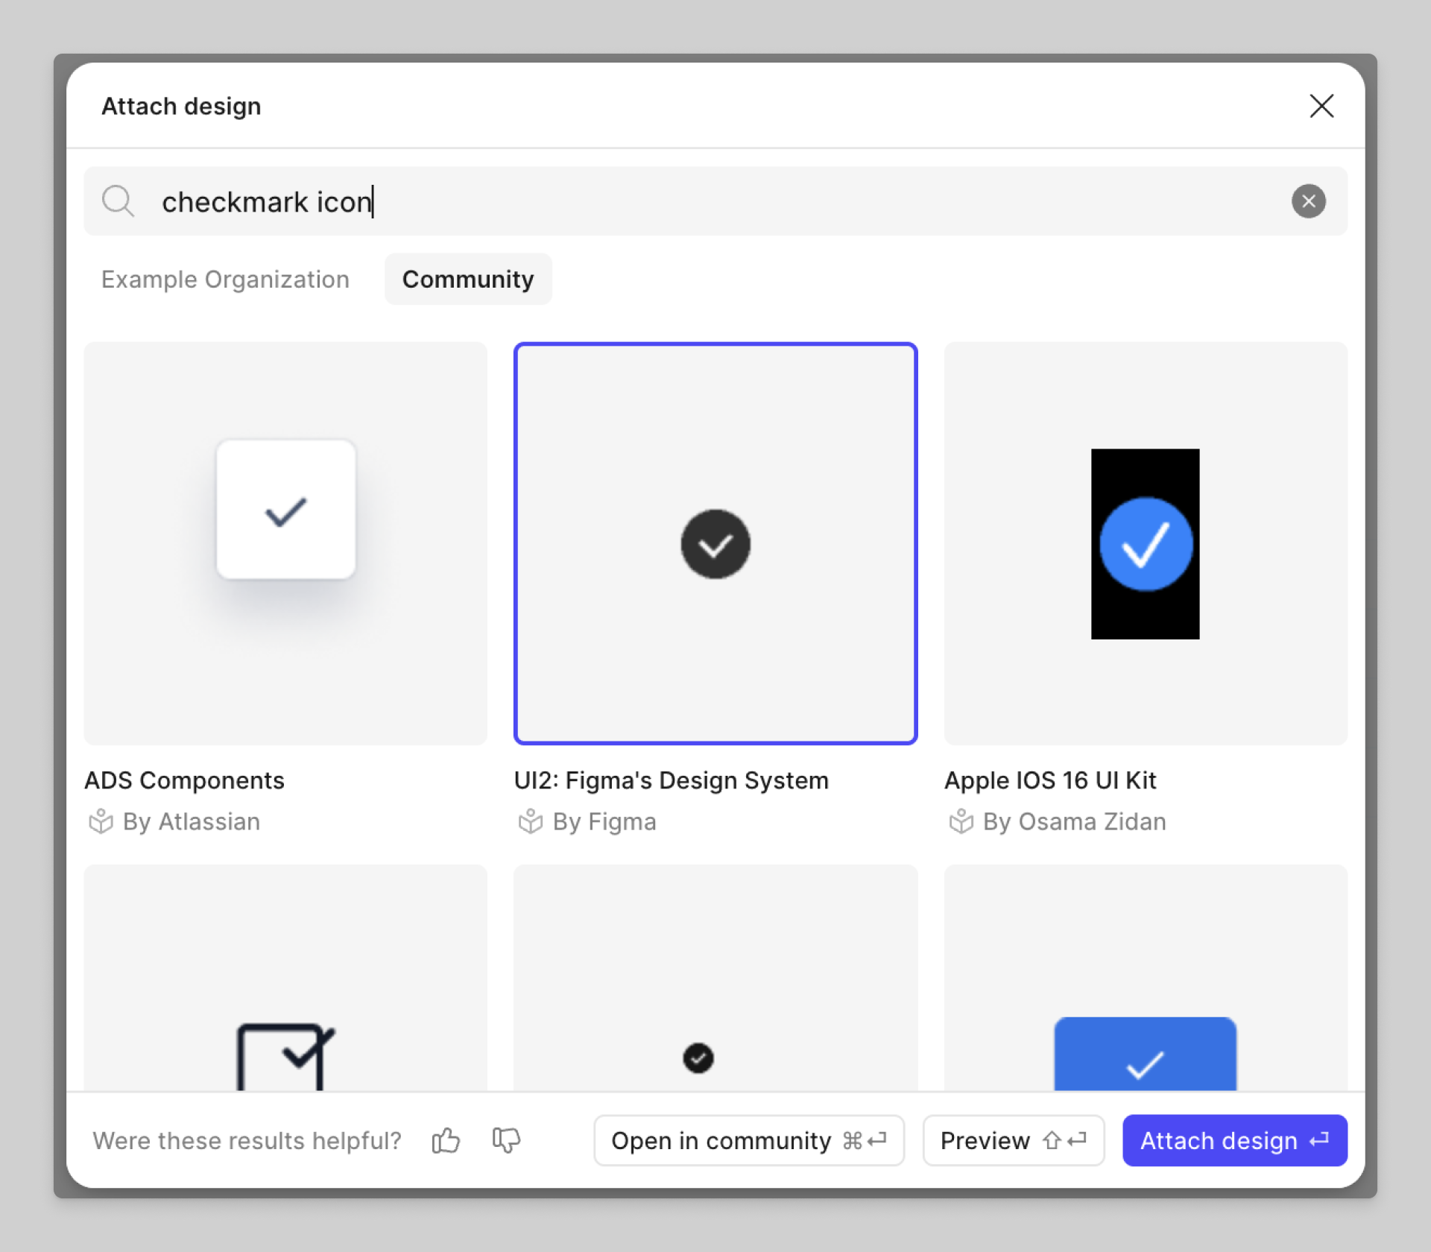This screenshot has width=1431, height=1252.
Task: Click the community icon beside By Osama Zidan
Action: 961,821
